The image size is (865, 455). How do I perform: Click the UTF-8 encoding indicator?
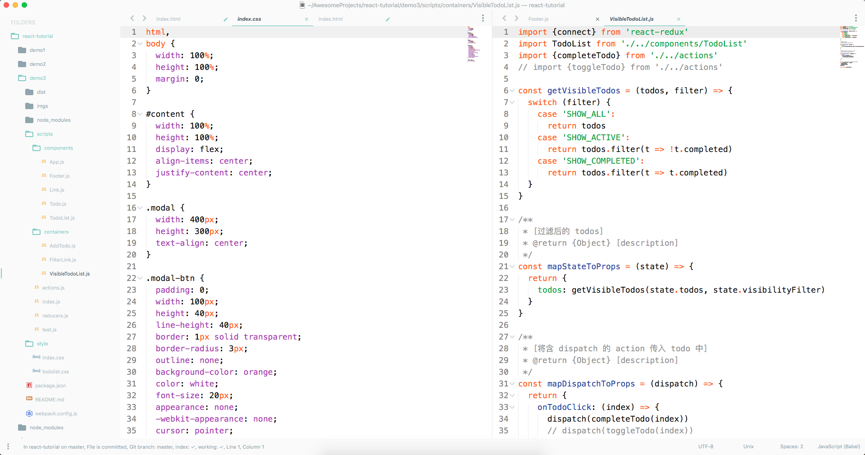click(706, 446)
